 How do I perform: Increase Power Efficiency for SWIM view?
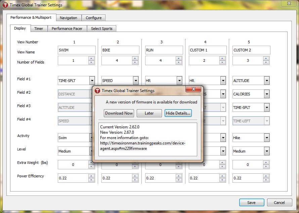click(91, 176)
